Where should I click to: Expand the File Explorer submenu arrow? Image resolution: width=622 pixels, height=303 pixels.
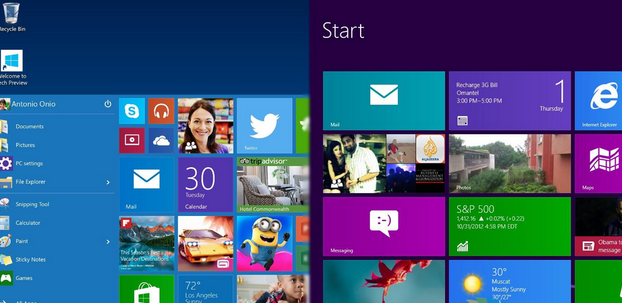pos(108,182)
